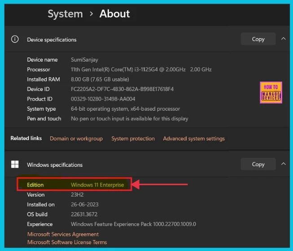Click the Version label
Viewport: 293px width, 251px height.
pos(36,195)
